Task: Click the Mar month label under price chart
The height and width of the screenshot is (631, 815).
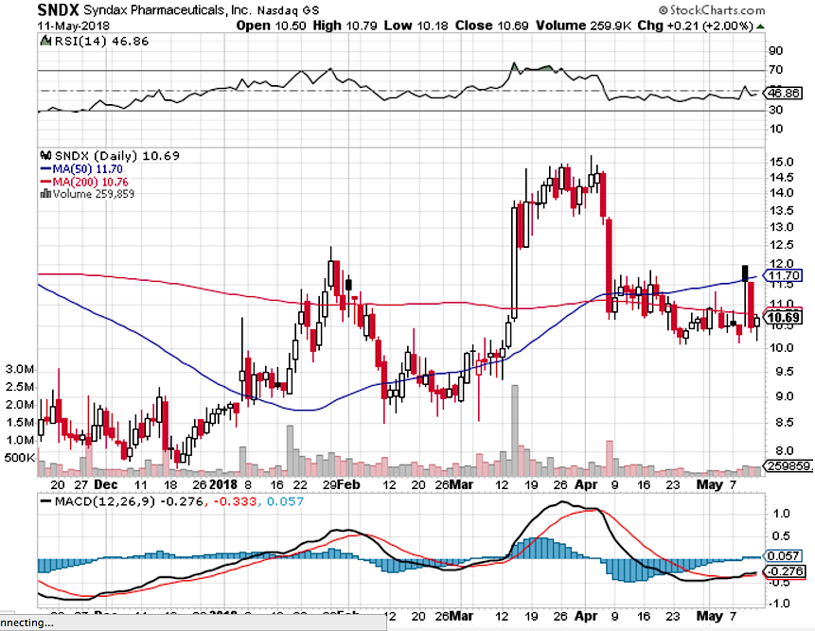Action: coord(462,484)
